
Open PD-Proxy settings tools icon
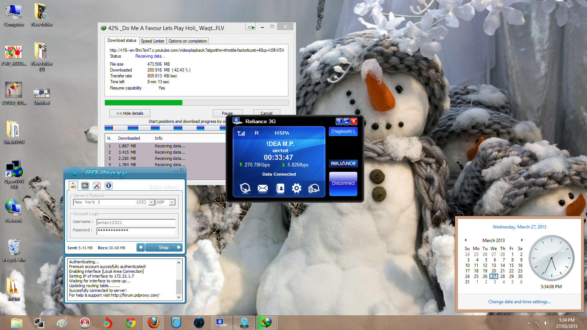click(x=97, y=186)
